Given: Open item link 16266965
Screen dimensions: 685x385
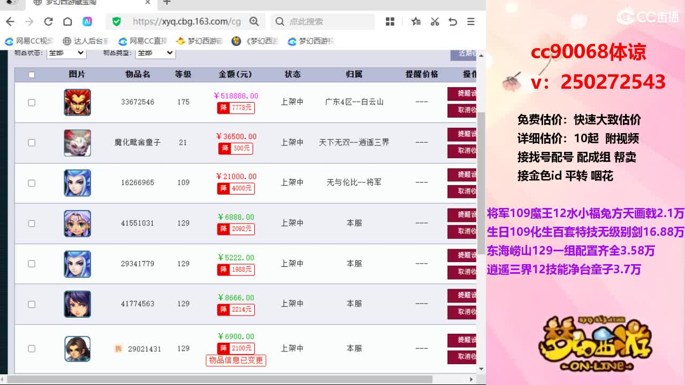Looking at the screenshot, I should [x=138, y=183].
